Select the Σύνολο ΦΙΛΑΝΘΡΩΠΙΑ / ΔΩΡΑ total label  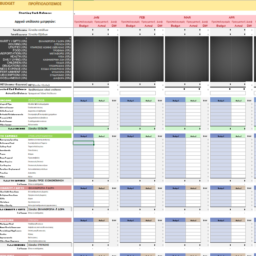pyautogui.click(x=46, y=209)
